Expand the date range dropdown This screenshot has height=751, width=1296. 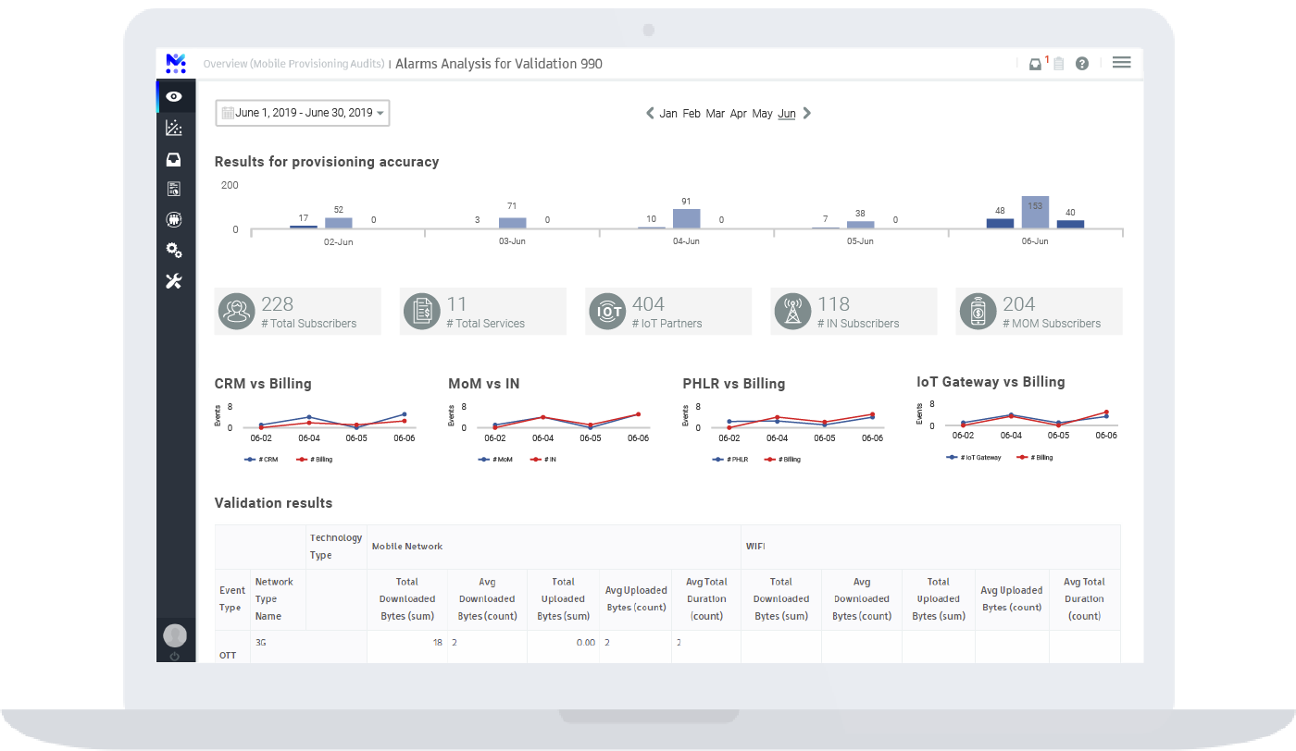pos(303,113)
